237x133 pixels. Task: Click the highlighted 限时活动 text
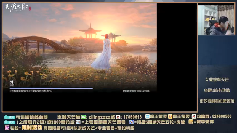click(32, 128)
